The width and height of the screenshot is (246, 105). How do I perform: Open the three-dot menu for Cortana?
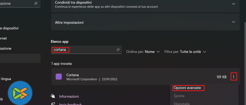pos(234,76)
